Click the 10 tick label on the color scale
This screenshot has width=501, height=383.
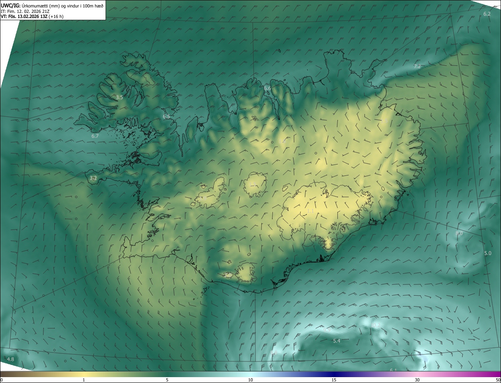pyautogui.click(x=250, y=380)
